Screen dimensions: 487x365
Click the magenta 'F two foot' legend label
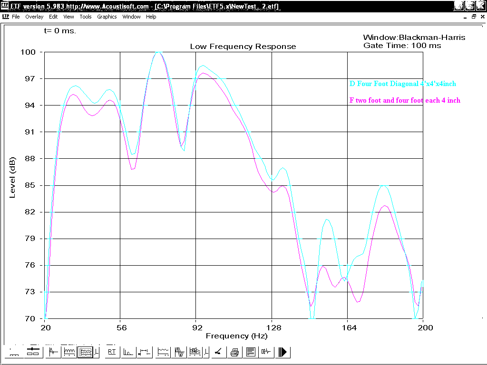coord(404,100)
